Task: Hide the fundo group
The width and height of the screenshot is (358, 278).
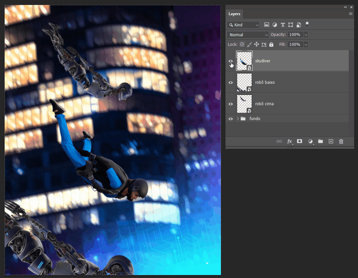Action: 231,119
